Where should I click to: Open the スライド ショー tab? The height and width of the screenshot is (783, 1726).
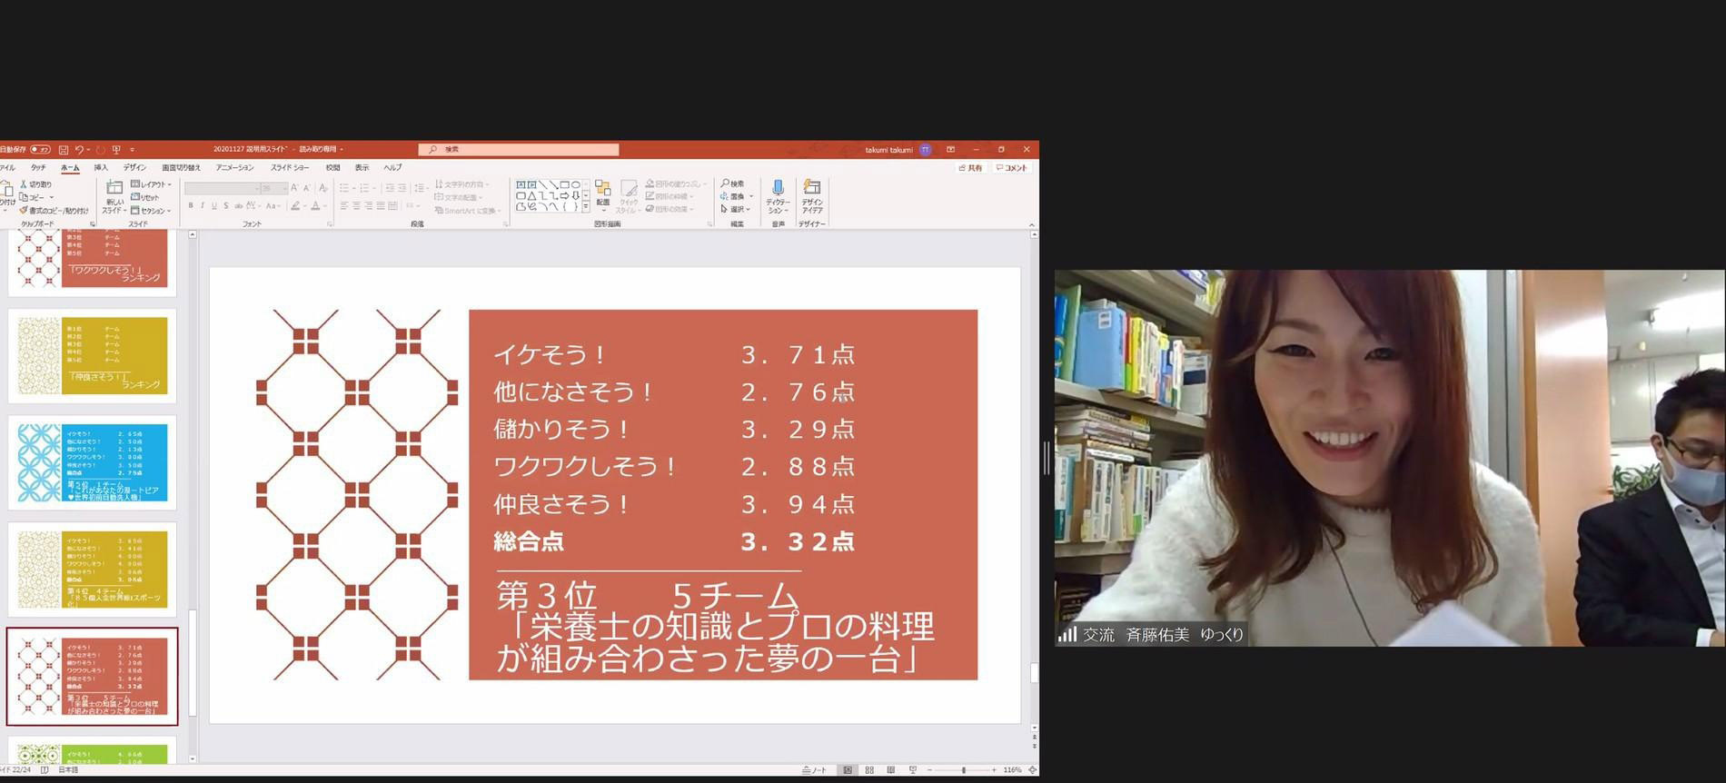tap(290, 167)
